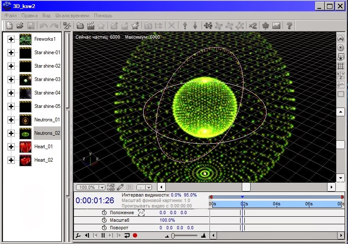
Task: Select the Neutrons_01 thumbnail
Action: pos(25,120)
